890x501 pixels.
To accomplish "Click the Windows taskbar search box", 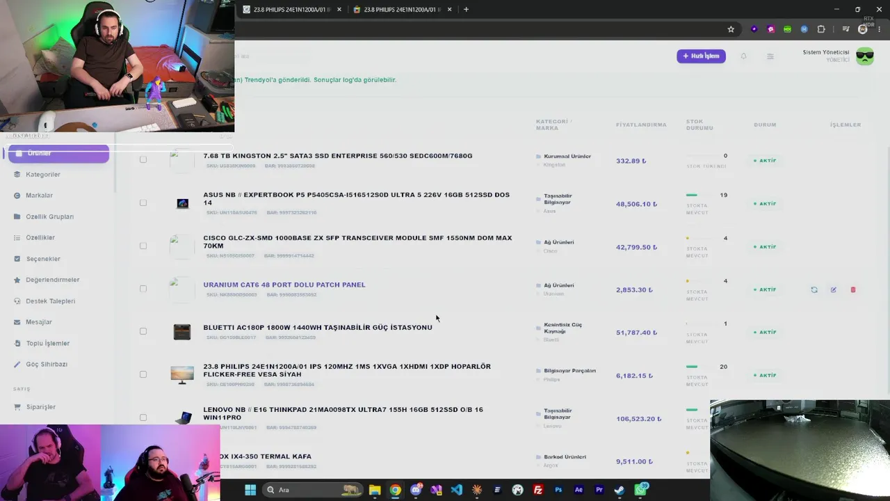I will [313, 490].
